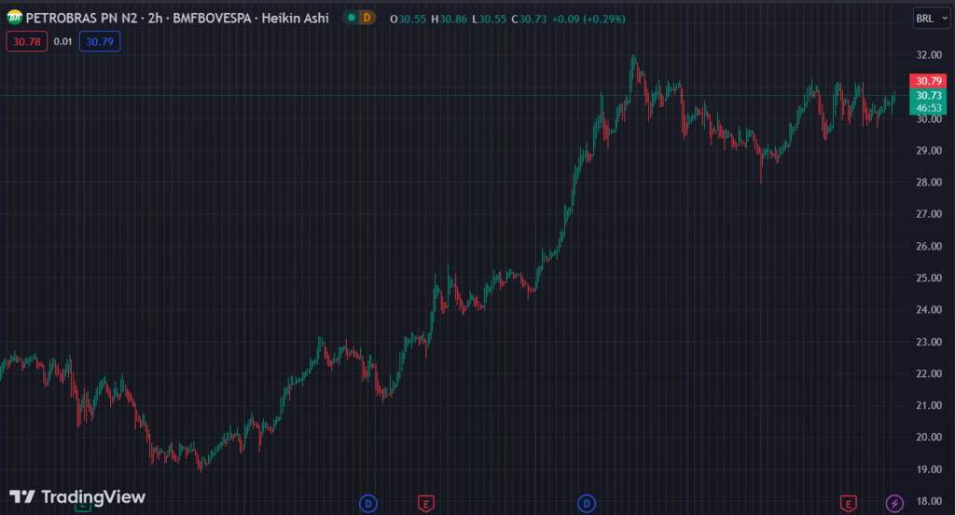
Task: Click the second blue D dividend marker
Action: click(x=588, y=504)
